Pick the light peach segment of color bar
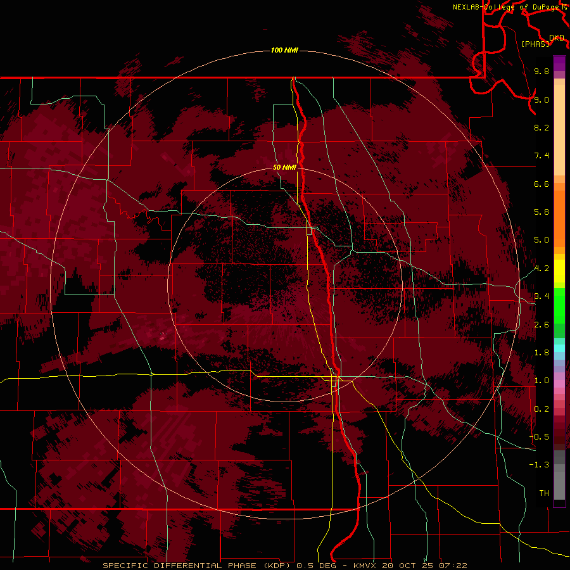The width and height of the screenshot is (570, 570). tap(559, 130)
